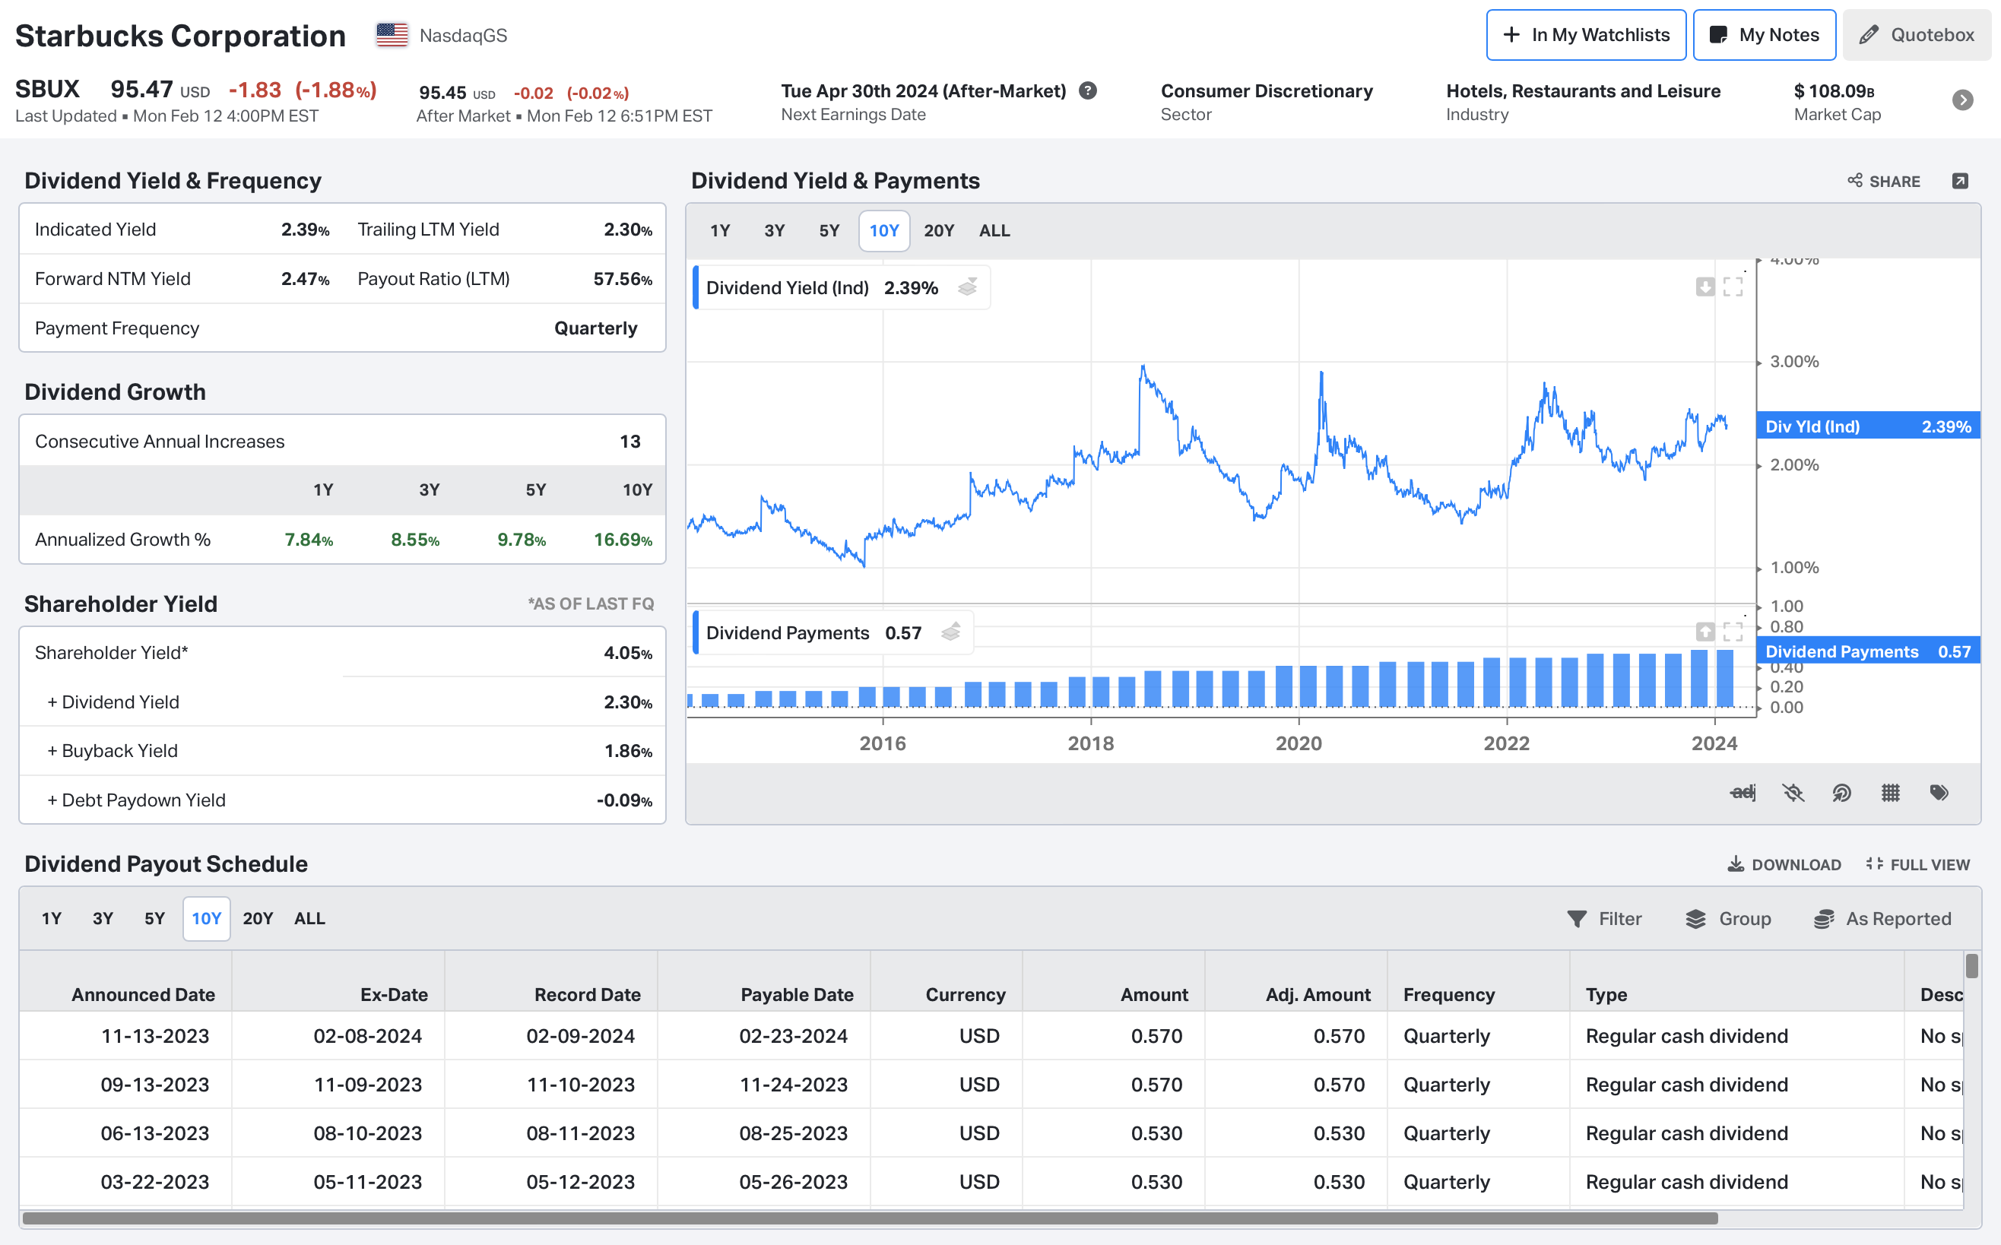Image resolution: width=2001 pixels, height=1245 pixels.
Task: Move the Dividend Yield pane down
Action: (1704, 287)
